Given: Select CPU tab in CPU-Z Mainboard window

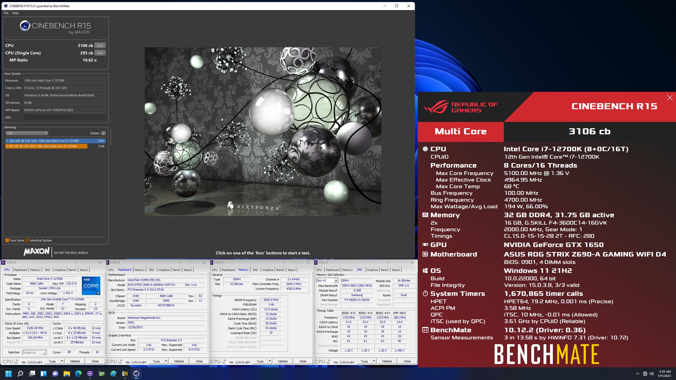Looking at the screenshot, I should click(111, 270).
